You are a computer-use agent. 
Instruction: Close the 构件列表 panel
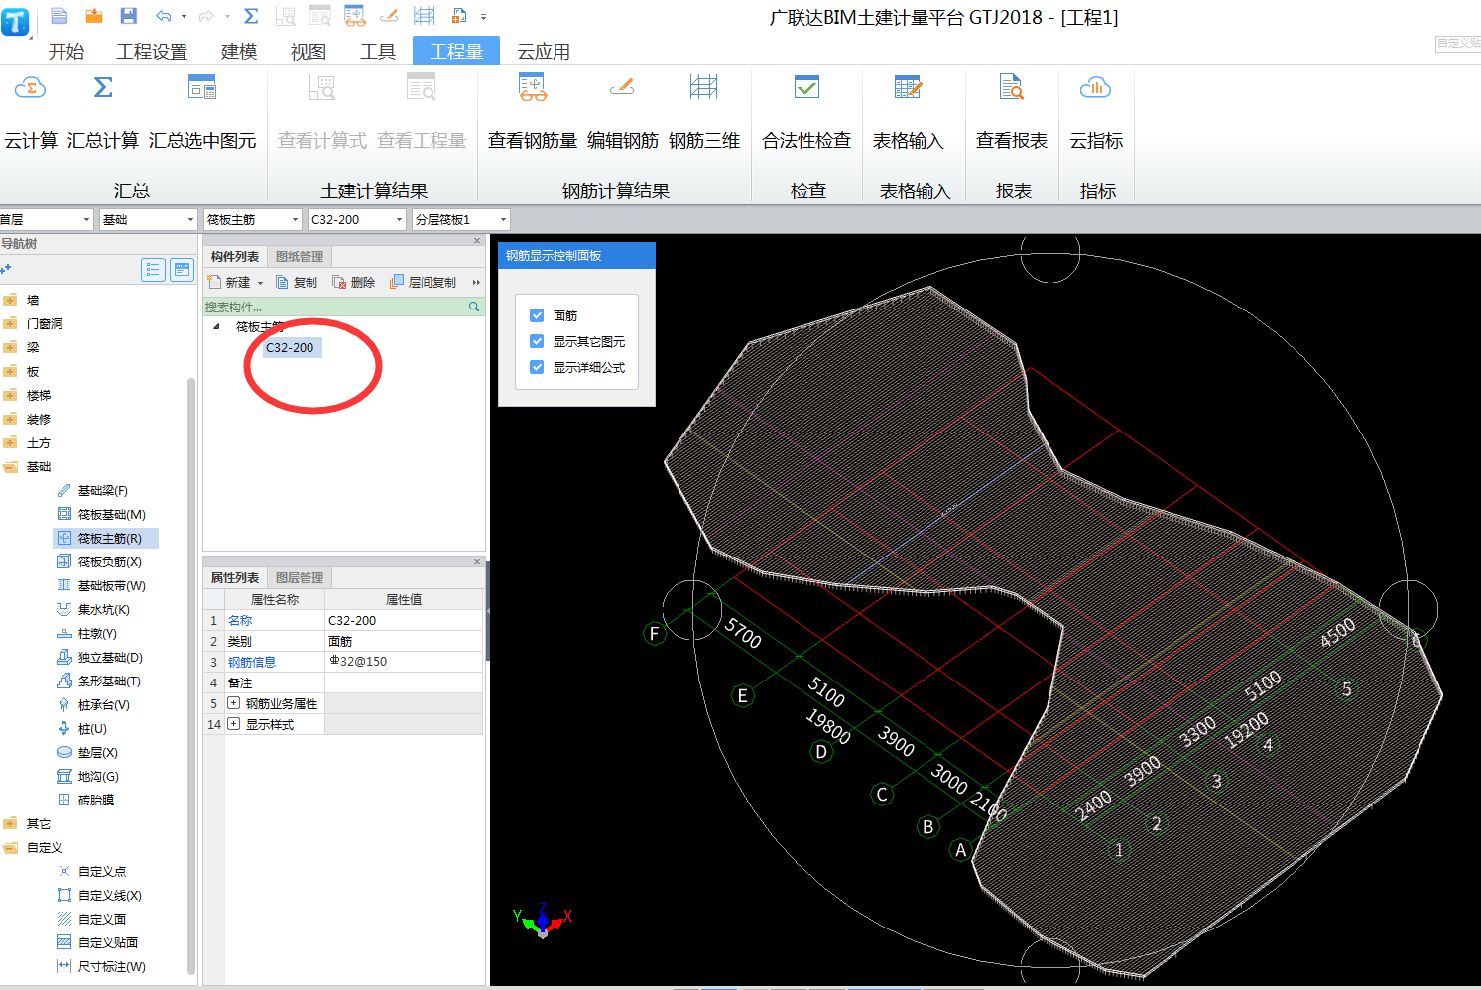point(477,241)
